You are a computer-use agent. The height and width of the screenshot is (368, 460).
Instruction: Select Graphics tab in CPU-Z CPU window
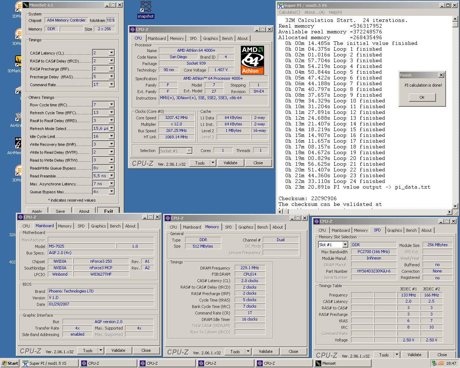pyautogui.click(x=210, y=38)
